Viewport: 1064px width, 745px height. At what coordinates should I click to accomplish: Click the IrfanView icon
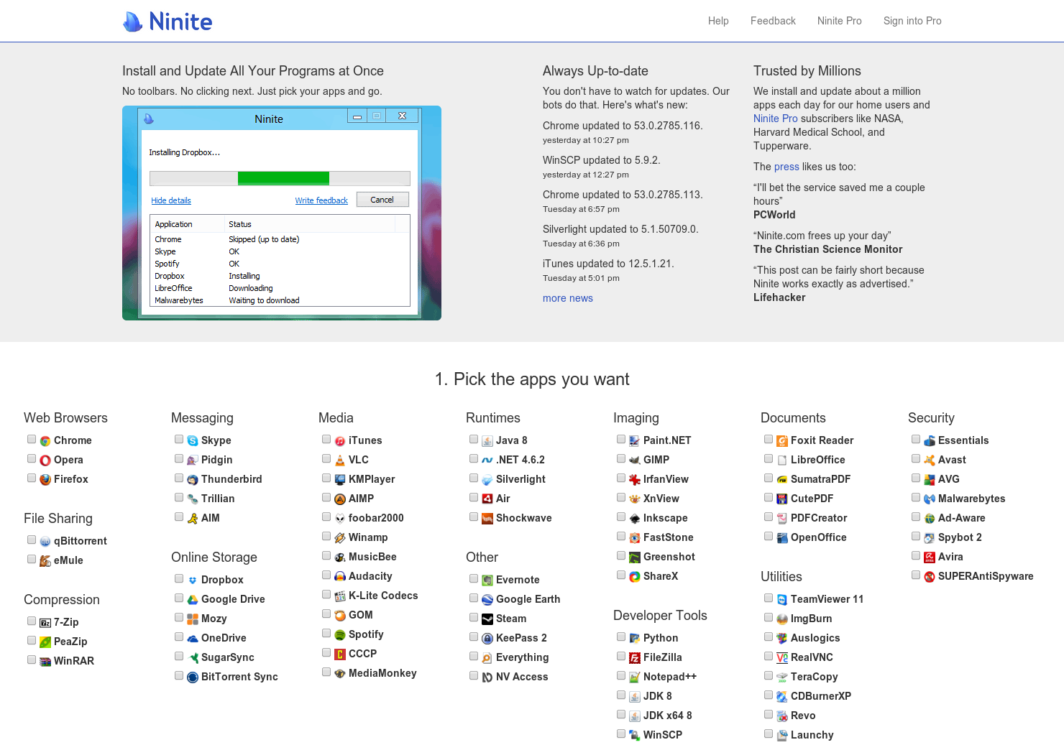click(x=635, y=480)
